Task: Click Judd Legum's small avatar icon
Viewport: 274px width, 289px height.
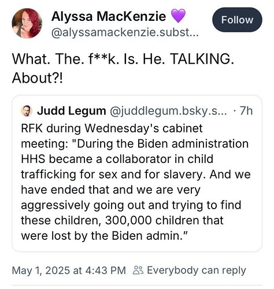Action: [x=27, y=111]
